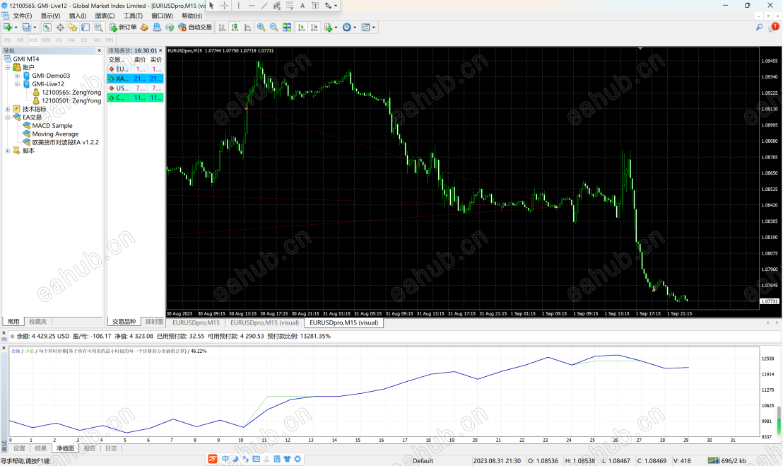Open the search magnifier icon at top right

point(759,28)
